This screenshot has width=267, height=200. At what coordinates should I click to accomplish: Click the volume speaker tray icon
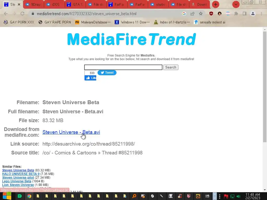point(238,196)
